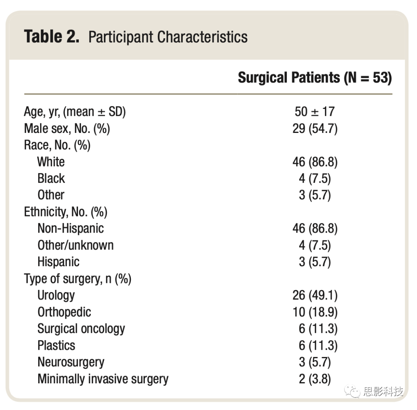Select the Orthopedic row label
The image size is (417, 410).
point(64,312)
